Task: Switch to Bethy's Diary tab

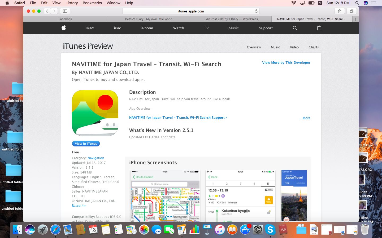Action: (x=149, y=19)
